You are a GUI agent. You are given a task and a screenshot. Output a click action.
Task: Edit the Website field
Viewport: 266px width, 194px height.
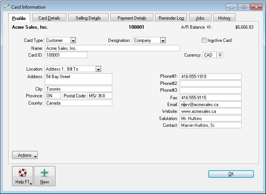[x=211, y=111]
